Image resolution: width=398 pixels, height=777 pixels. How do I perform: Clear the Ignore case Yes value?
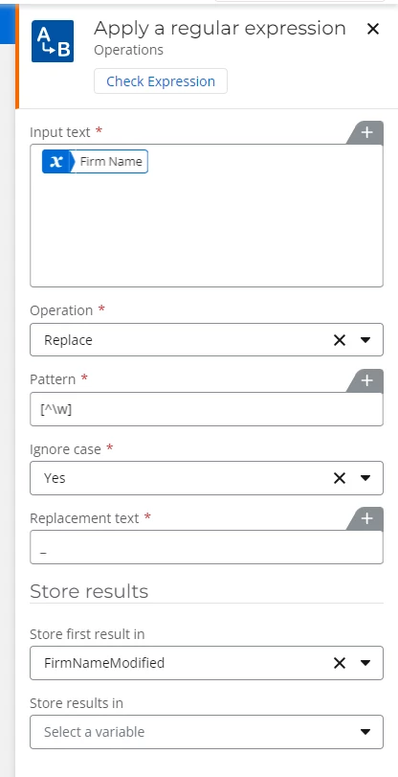340,478
